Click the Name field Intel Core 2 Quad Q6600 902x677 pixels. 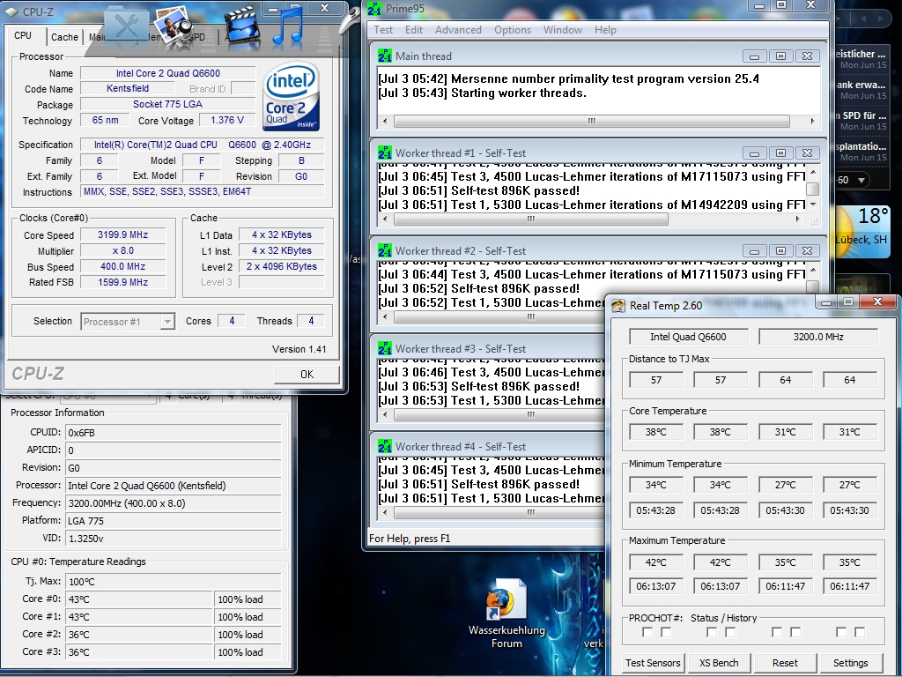click(x=168, y=73)
